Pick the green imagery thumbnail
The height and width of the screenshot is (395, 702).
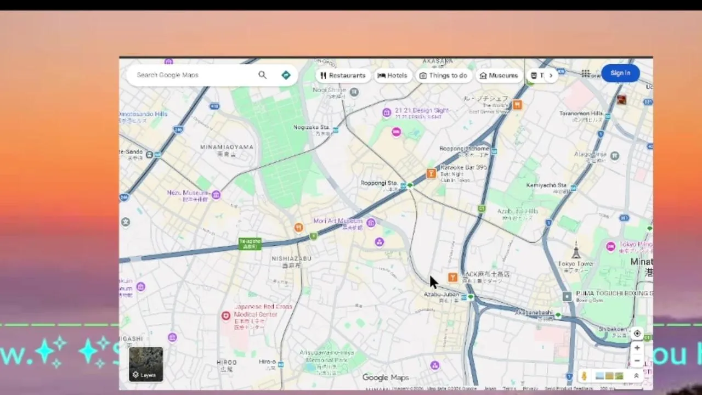click(619, 376)
